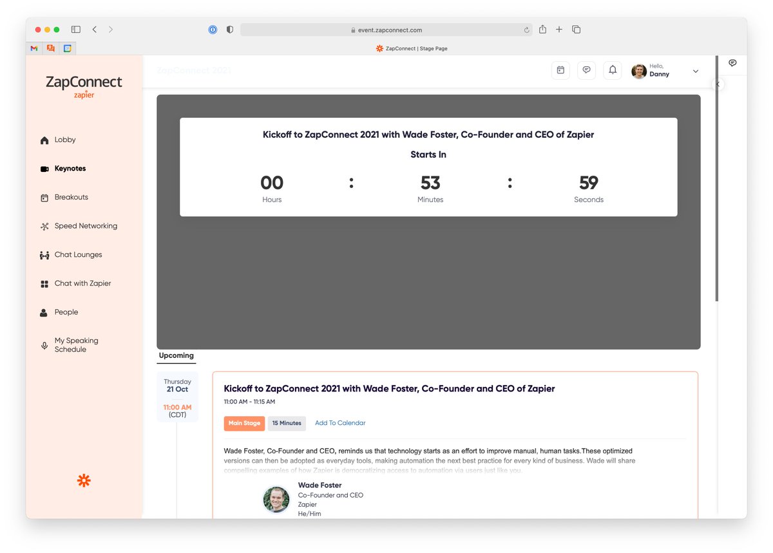Expand the collapsed right side panel arrow
773x553 pixels.
[718, 84]
